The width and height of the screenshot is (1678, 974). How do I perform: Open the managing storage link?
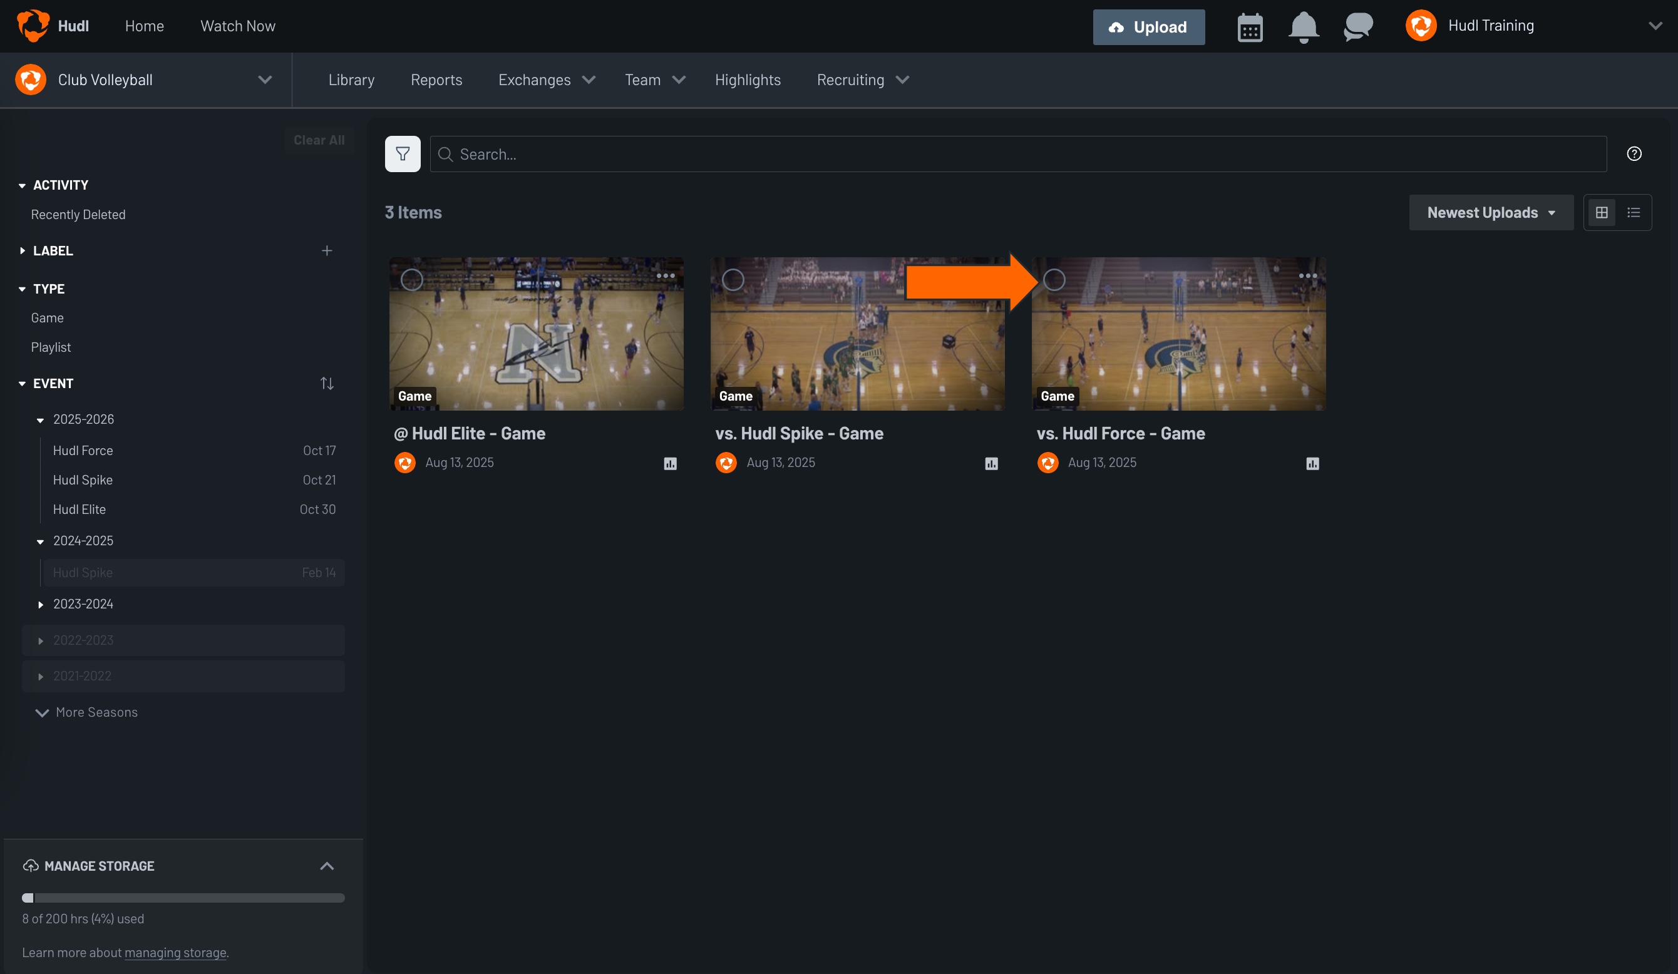(x=175, y=953)
